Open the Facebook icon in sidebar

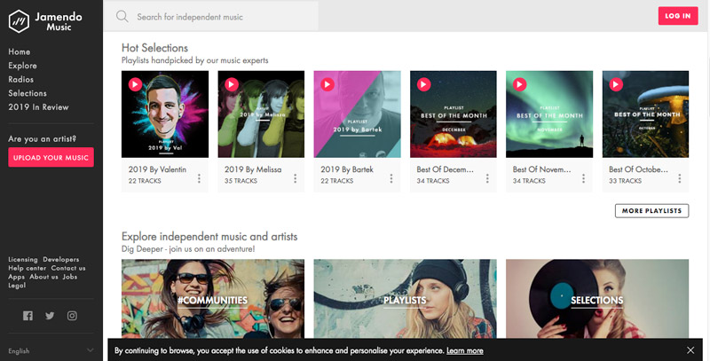click(28, 316)
